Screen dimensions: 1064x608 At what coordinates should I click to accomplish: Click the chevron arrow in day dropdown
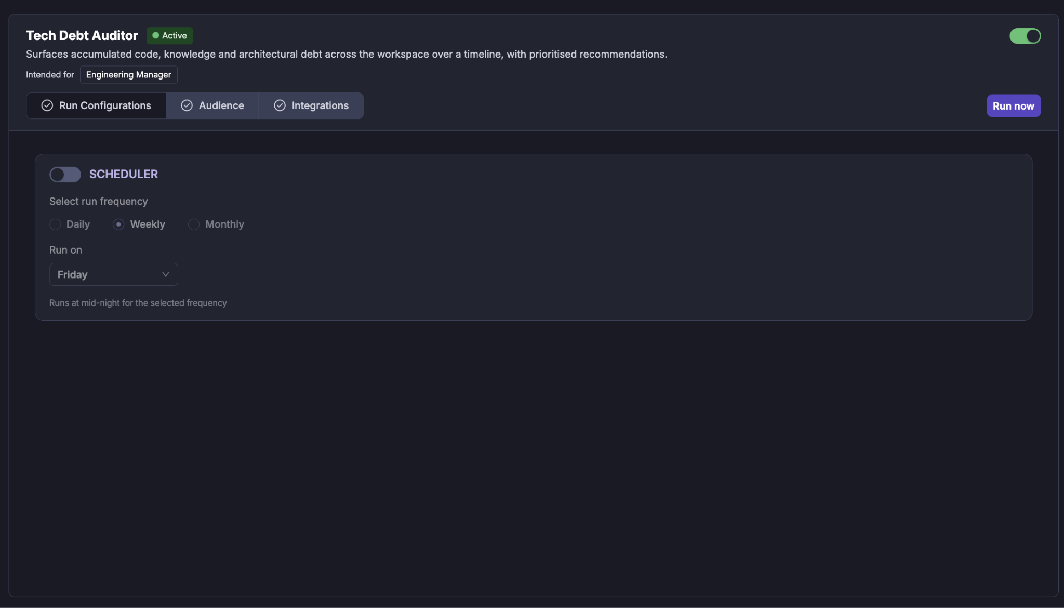tap(166, 274)
